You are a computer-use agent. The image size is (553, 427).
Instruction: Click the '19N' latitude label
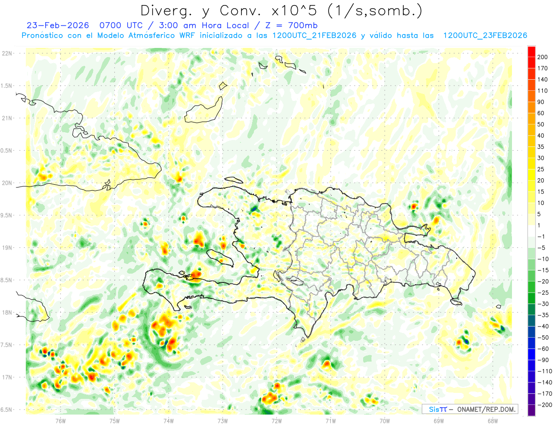(6, 248)
